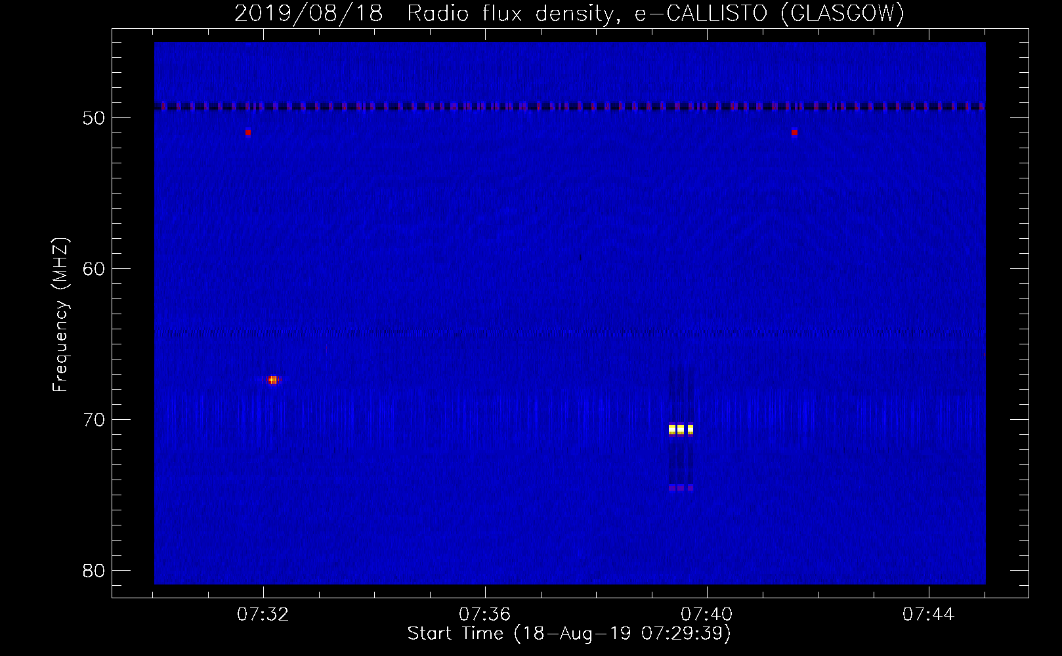
Task: Click the orange burst near 67 MHz at 07:32
Action: click(x=272, y=380)
